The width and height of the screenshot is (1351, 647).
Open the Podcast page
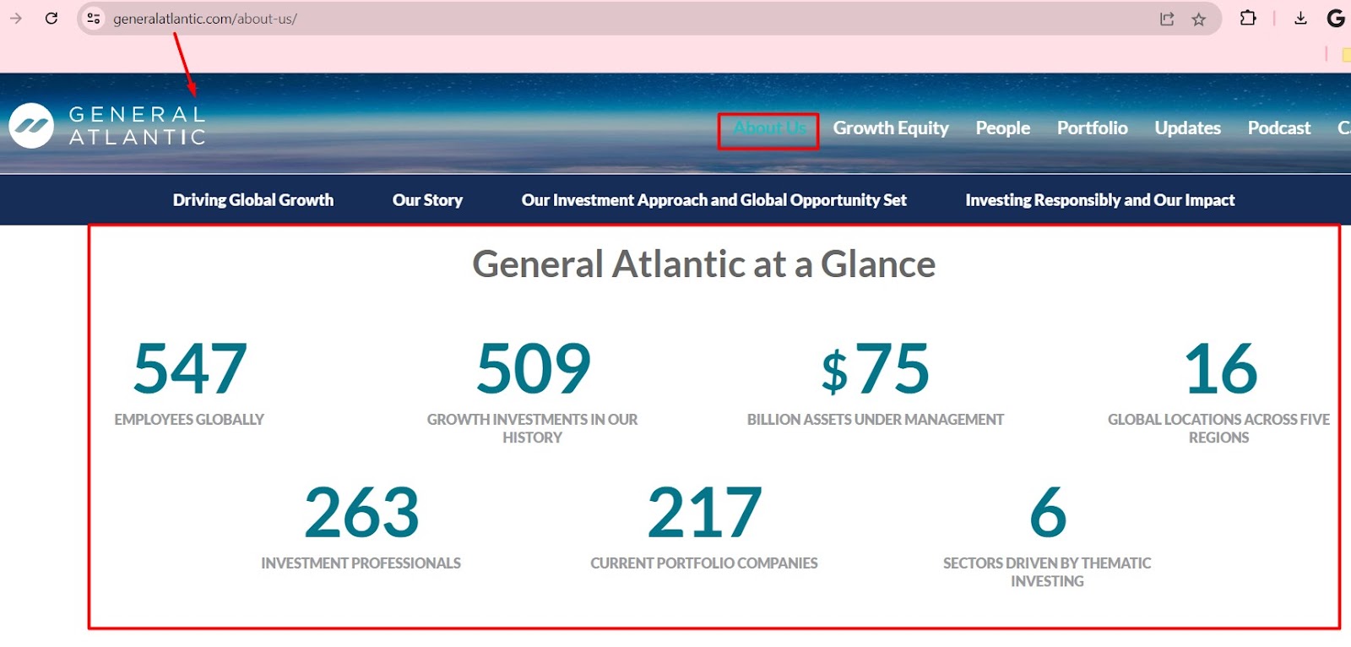(x=1279, y=128)
